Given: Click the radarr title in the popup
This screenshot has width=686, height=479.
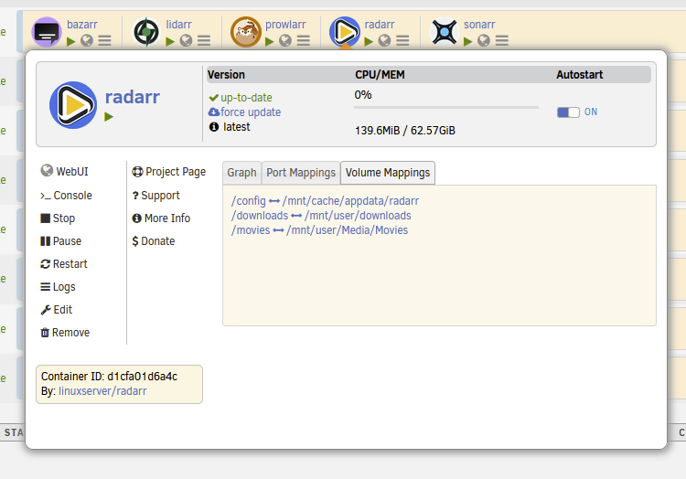Looking at the screenshot, I should point(133,97).
